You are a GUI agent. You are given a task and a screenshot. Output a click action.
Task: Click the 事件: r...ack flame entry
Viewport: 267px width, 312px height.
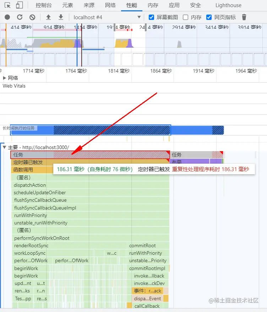click(147, 291)
